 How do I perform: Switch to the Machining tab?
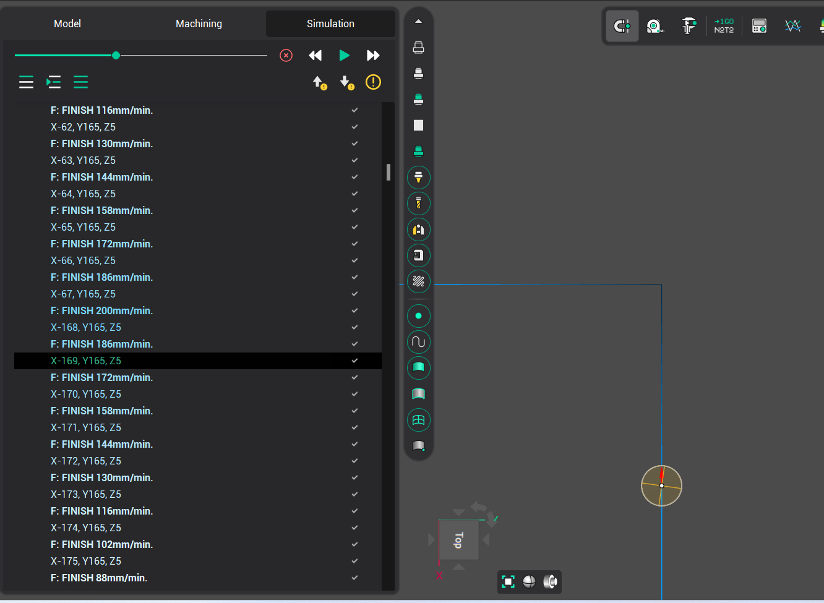[x=199, y=24]
